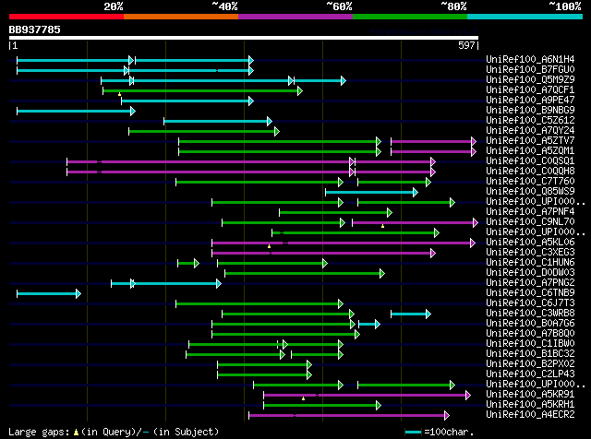Click the orange ~40% identity legend segment
This screenshot has width=591, height=439.
(x=181, y=17)
